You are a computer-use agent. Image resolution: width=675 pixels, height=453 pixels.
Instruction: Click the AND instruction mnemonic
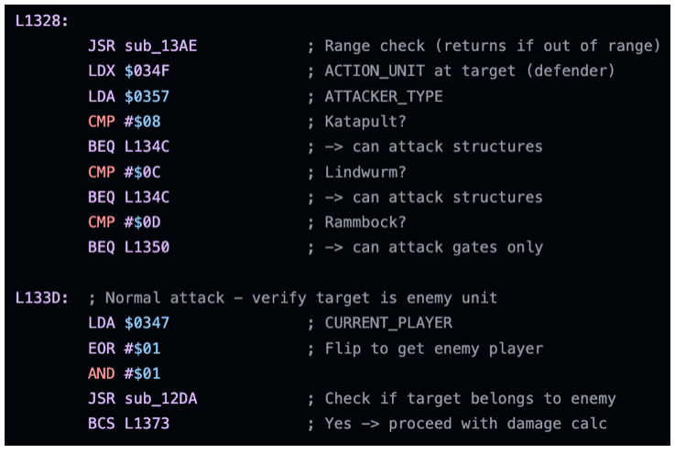[102, 372]
